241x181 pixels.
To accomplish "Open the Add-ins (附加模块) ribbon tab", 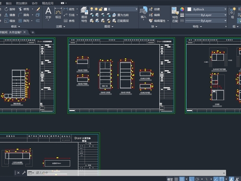I will 22,3.
